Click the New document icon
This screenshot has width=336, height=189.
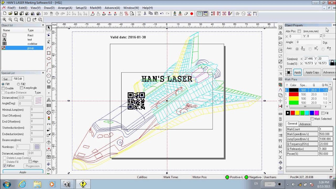click(x=5, y=13)
